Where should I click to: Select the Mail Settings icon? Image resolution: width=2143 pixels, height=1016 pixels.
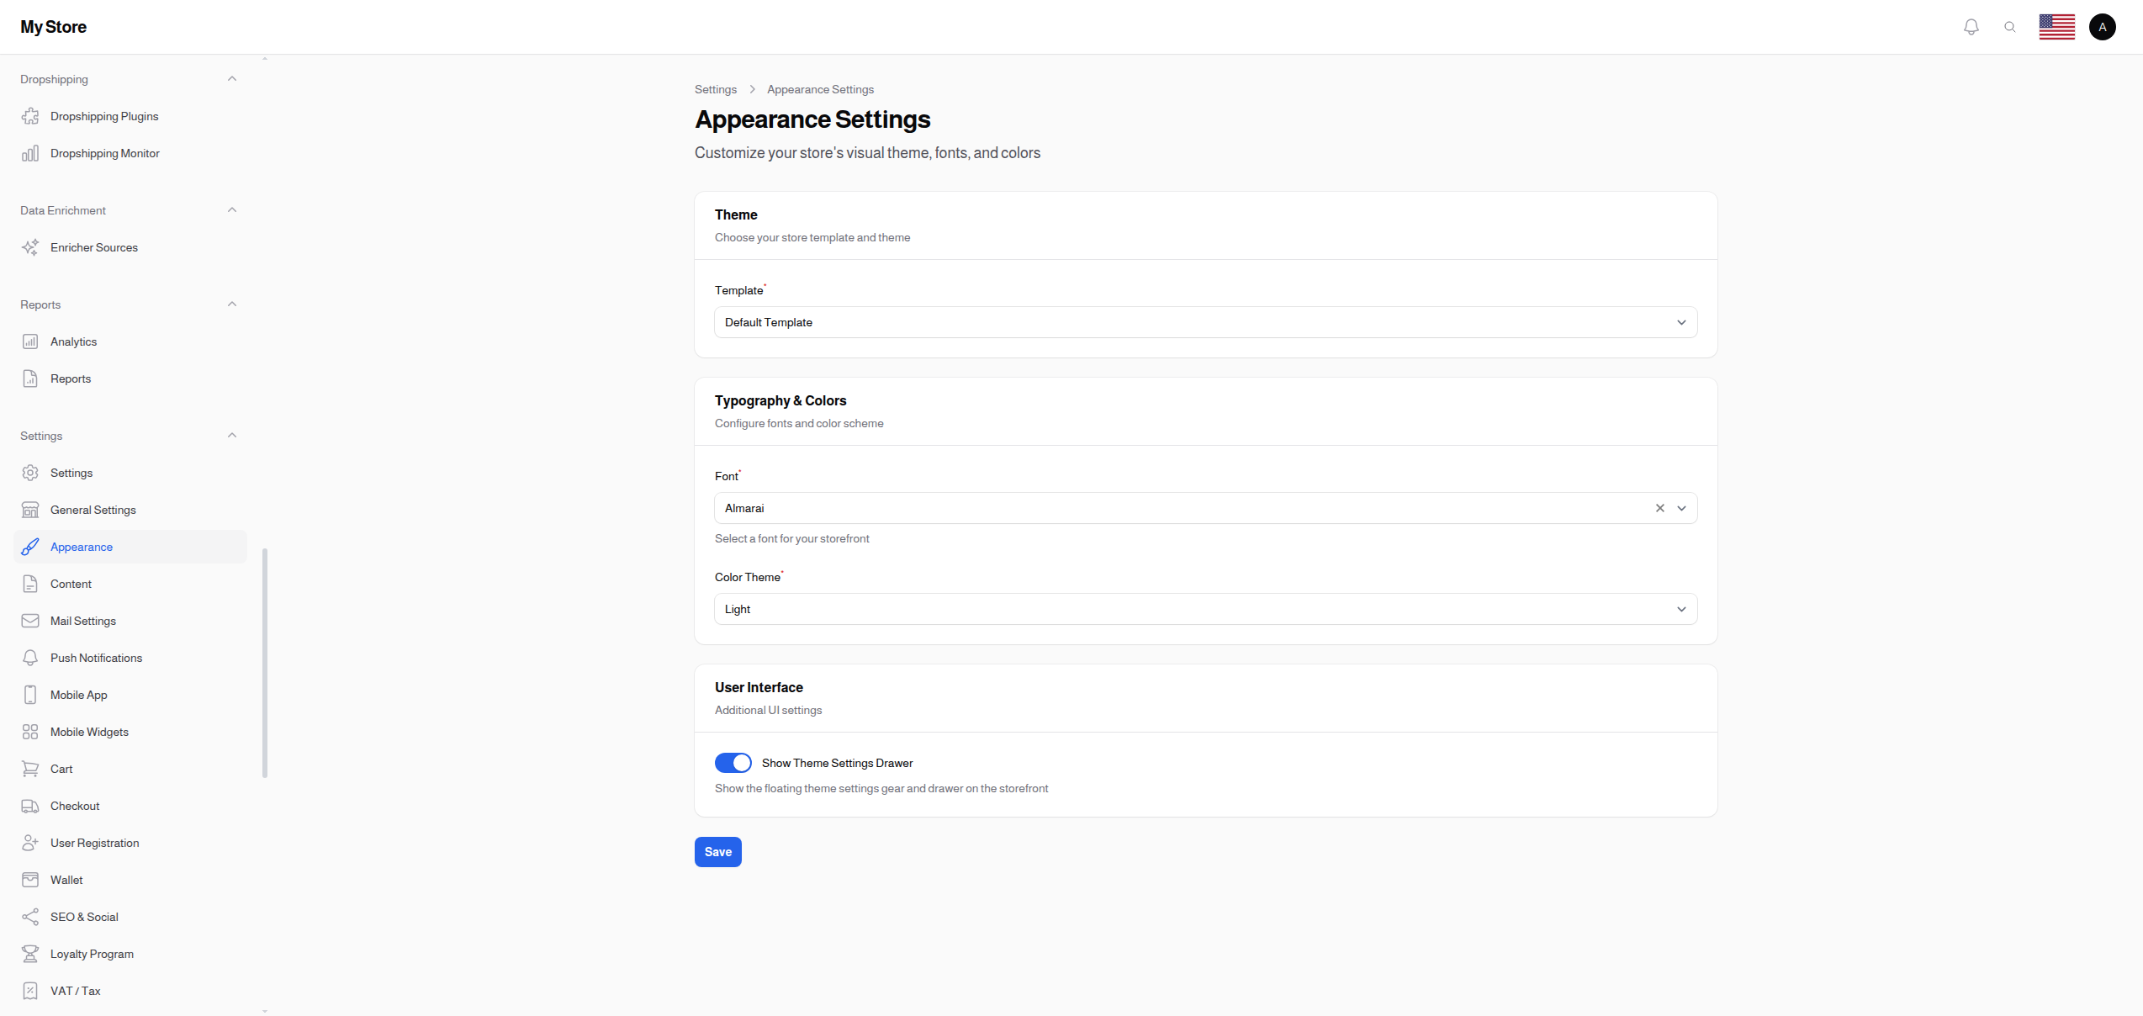point(30,621)
